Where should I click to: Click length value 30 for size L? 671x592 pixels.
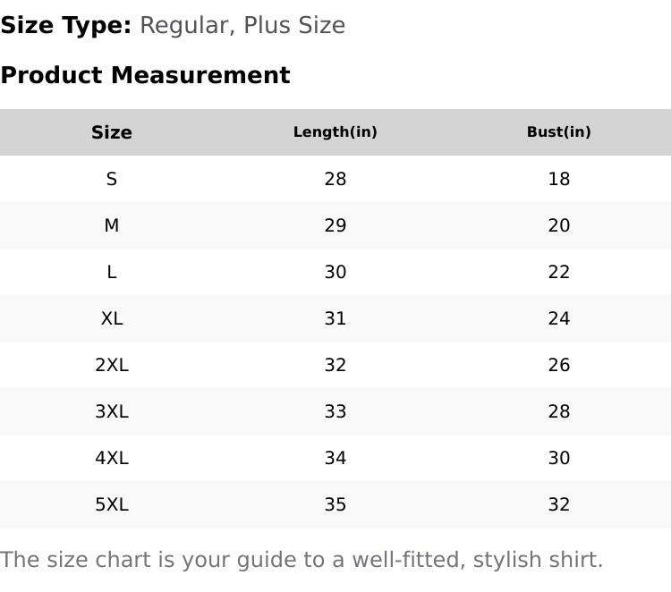335,272
